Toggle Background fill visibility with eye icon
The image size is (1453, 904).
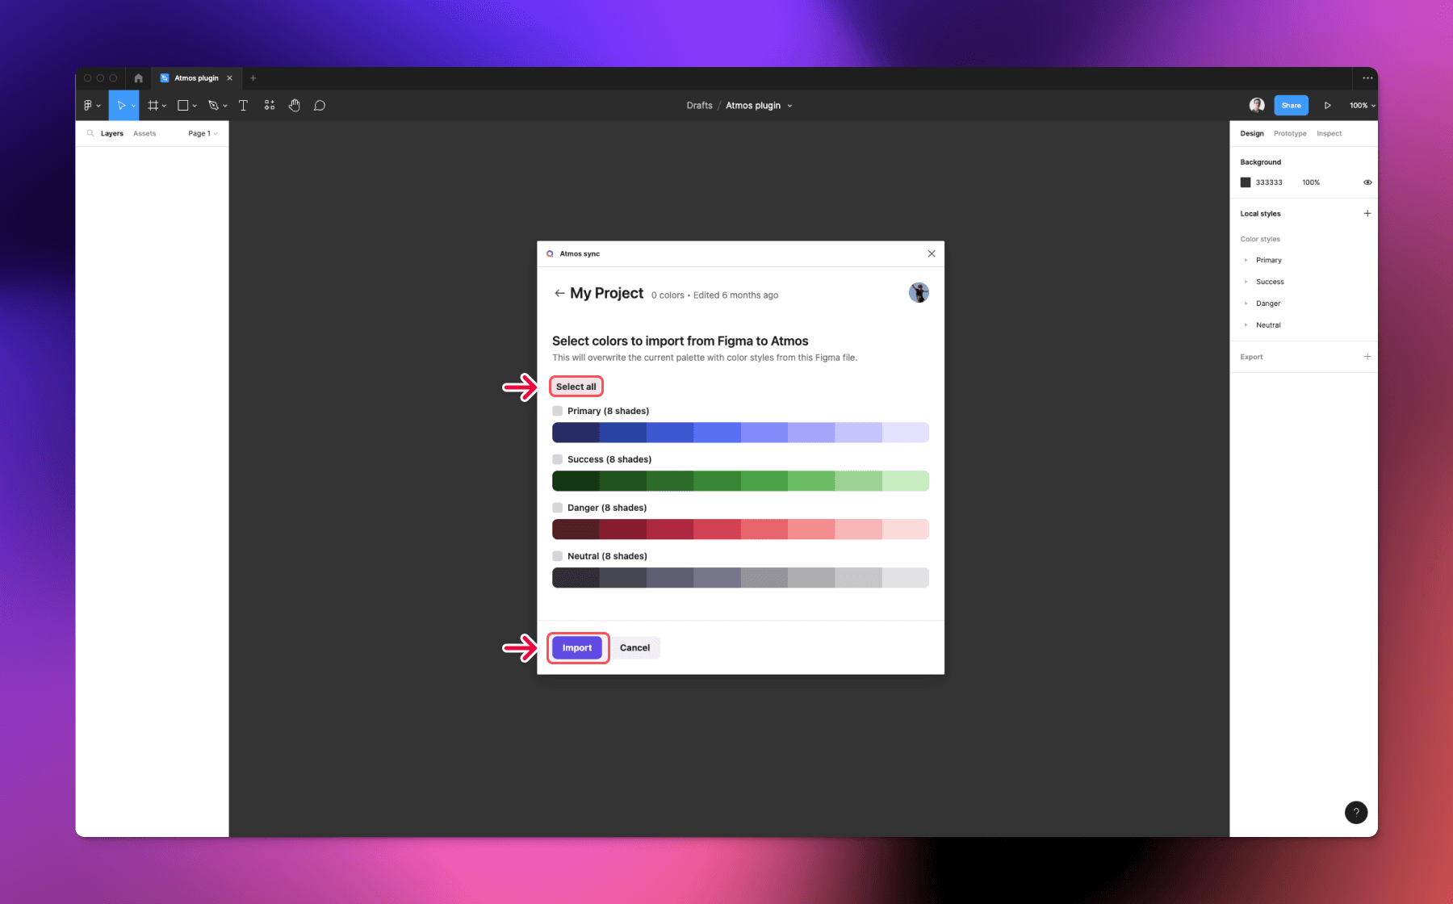pos(1367,182)
